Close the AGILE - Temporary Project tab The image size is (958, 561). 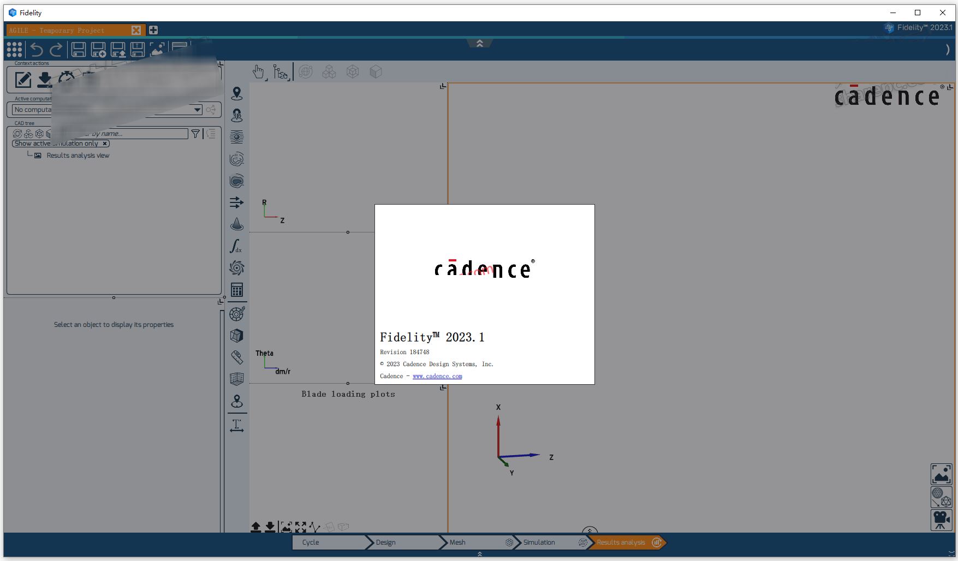136,31
